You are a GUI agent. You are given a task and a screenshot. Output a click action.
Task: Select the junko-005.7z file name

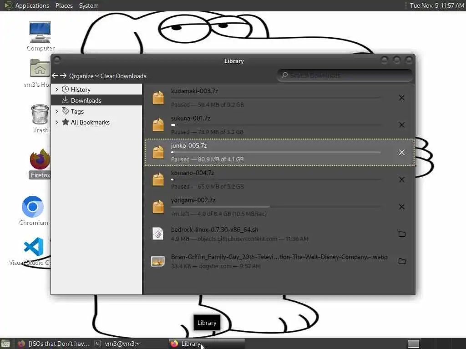tap(189, 146)
